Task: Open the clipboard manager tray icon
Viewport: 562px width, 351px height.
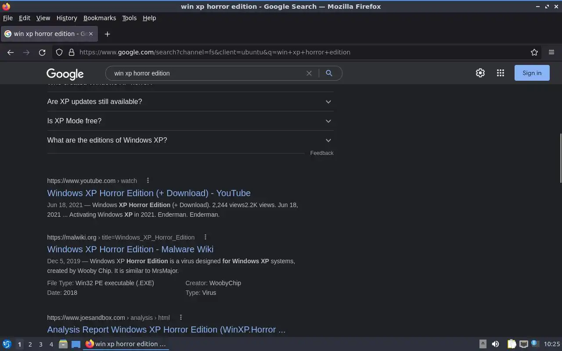Action: (x=512, y=344)
